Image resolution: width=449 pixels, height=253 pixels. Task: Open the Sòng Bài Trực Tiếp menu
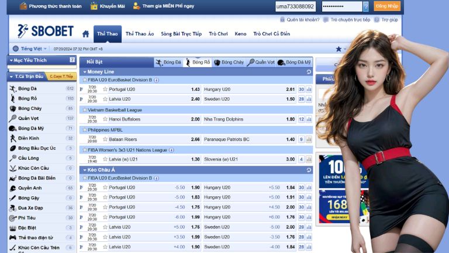pyautogui.click(x=181, y=34)
